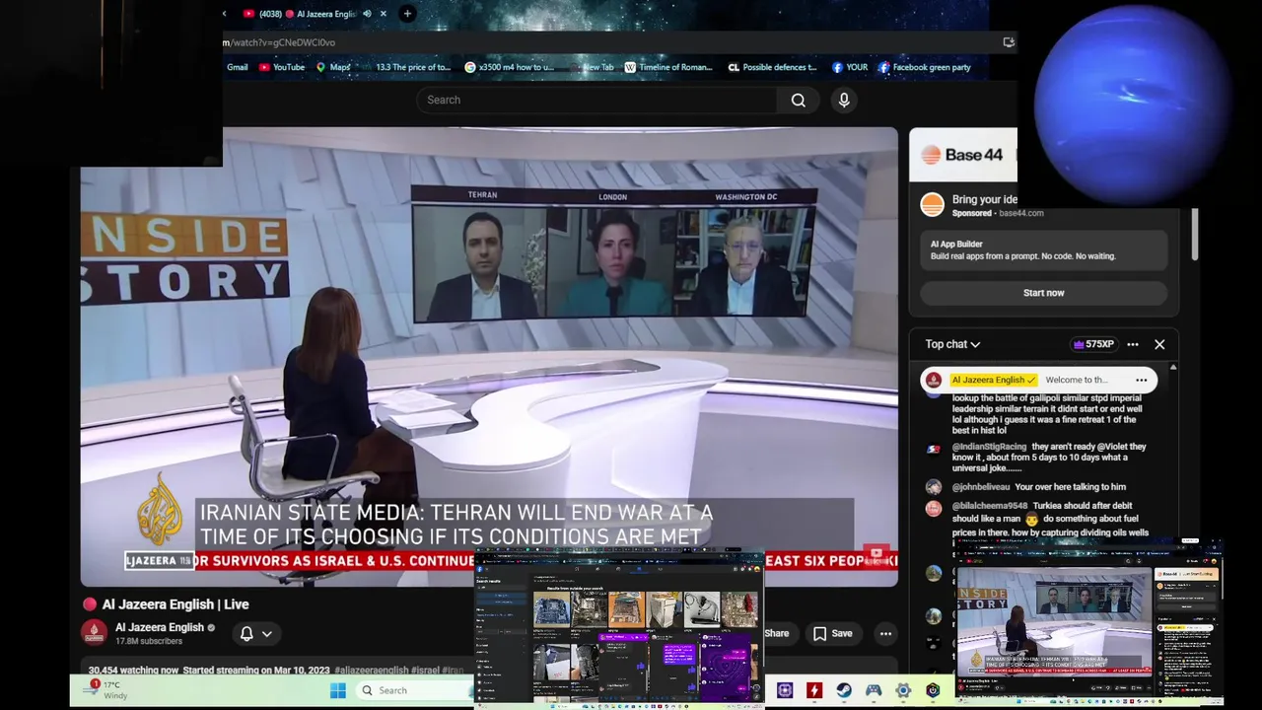The height and width of the screenshot is (710, 1262).
Task: Open purple square app icon in taskbar
Action: click(x=785, y=690)
